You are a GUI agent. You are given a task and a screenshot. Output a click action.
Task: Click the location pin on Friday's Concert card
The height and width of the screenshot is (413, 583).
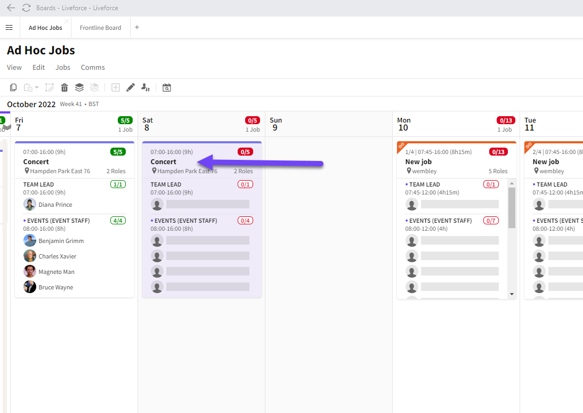(27, 171)
